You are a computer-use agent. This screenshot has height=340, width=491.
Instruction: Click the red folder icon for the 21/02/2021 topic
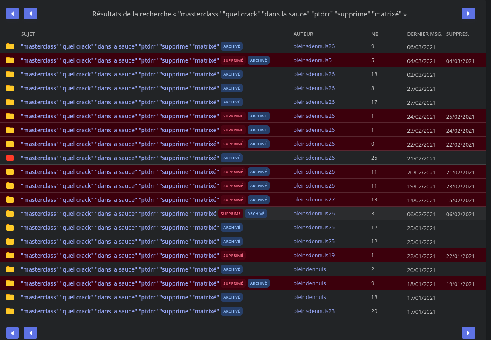pos(10,158)
